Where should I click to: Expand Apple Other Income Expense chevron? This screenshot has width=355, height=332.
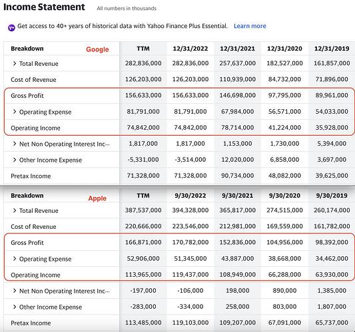coord(15,307)
